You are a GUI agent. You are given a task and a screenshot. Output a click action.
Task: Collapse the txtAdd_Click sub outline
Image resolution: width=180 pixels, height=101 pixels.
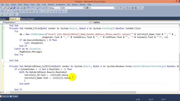pos(4,28)
